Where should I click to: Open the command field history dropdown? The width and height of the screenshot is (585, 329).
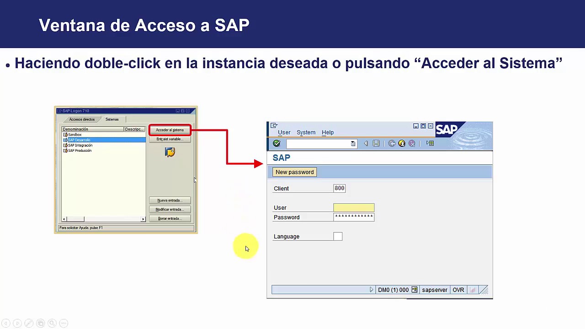353,143
